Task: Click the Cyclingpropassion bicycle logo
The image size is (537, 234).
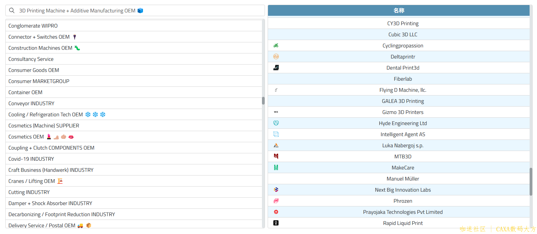Action: click(x=276, y=45)
